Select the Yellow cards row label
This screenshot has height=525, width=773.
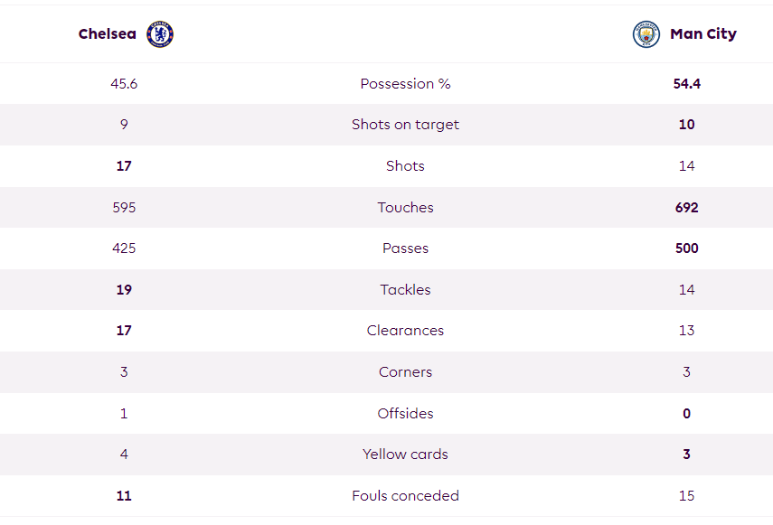tap(405, 455)
